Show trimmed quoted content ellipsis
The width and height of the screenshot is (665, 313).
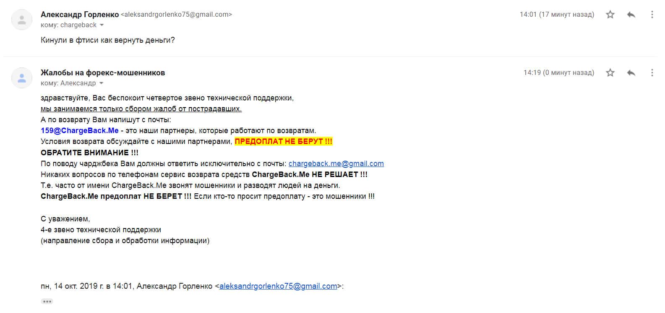click(x=47, y=301)
